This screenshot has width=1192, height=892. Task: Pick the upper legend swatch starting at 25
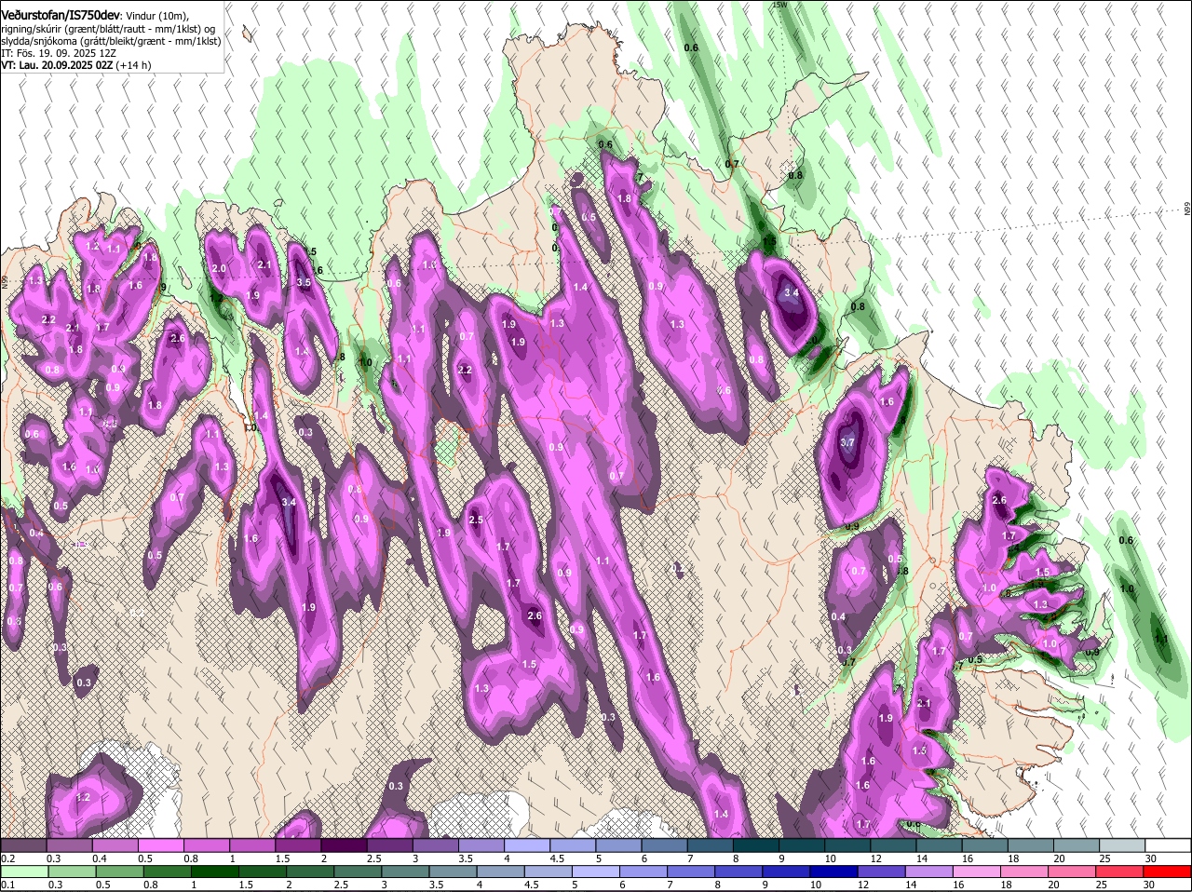[x=1120, y=845]
